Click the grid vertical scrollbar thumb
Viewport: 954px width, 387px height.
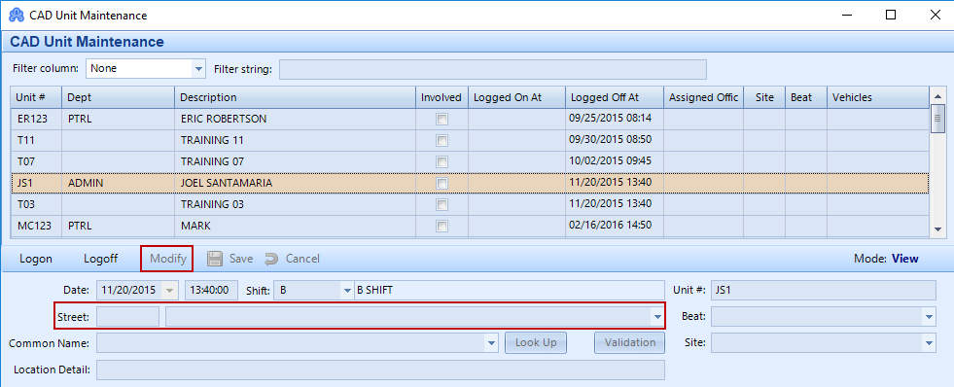click(x=937, y=118)
